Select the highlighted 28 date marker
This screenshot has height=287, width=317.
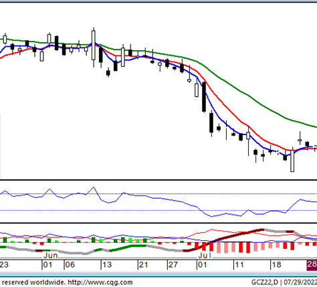tap(312, 265)
